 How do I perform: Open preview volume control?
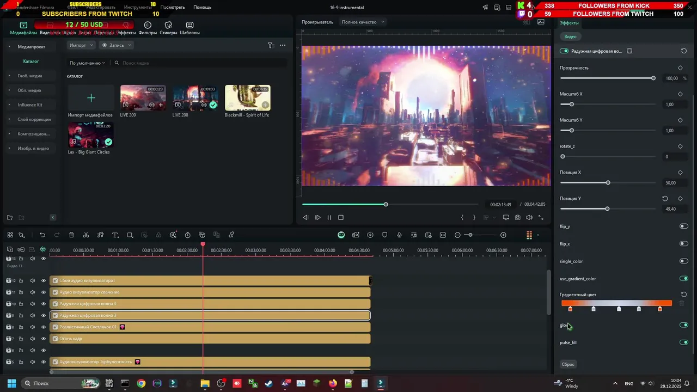click(x=529, y=217)
